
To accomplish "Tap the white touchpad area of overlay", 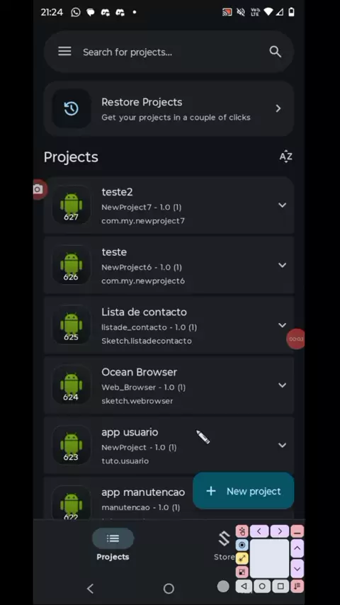I will (x=269, y=559).
